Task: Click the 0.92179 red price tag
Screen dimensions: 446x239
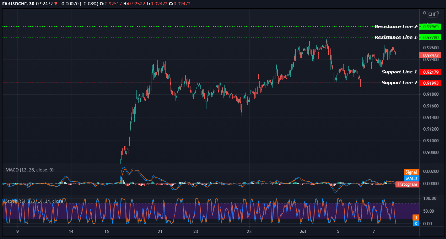Action: [x=430, y=72]
